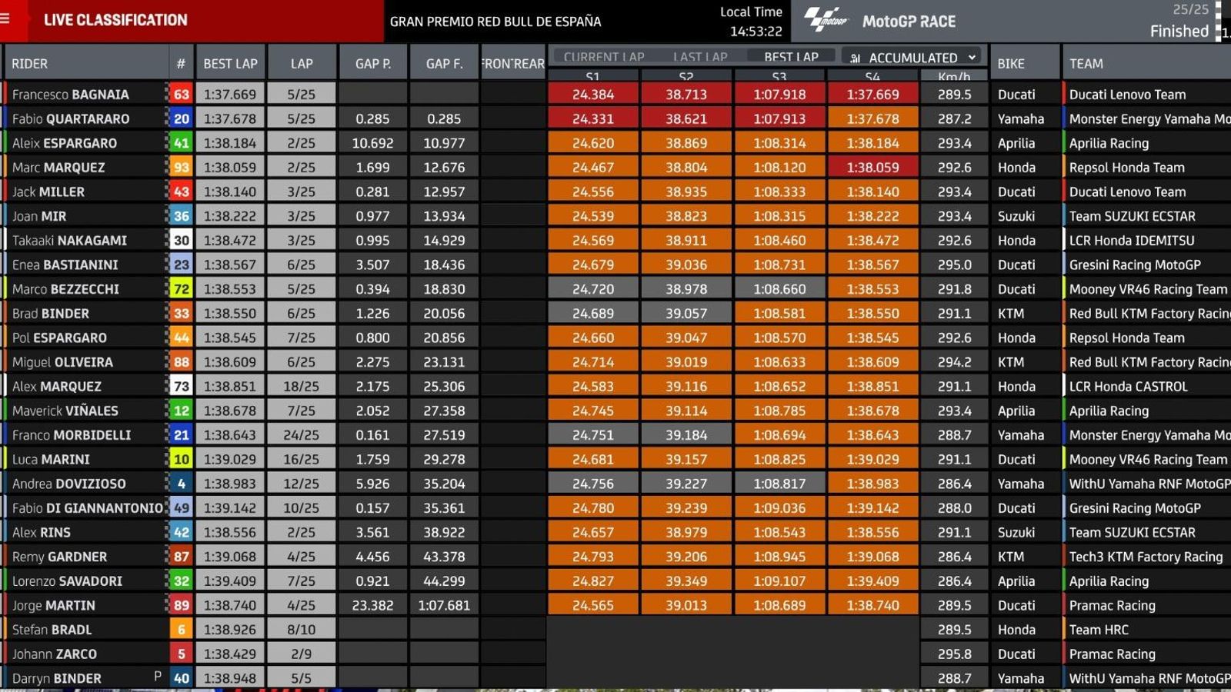Click Bezzecchi's yellow number 72 badge
Viewport: 1231px width, 692px height.
(181, 289)
